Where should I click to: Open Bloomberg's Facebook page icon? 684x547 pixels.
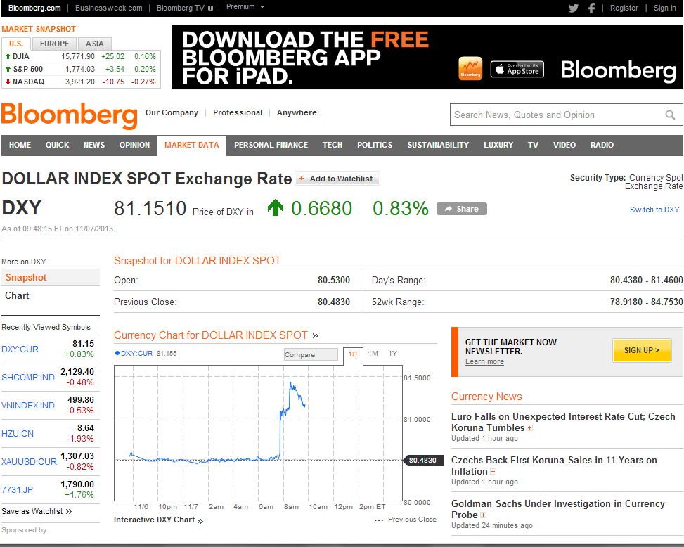point(591,8)
